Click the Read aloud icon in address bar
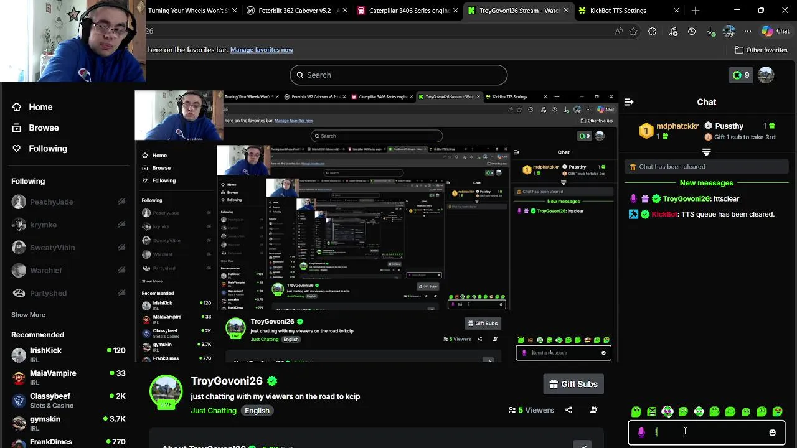Viewport: 797px width, 448px height. pos(618,31)
